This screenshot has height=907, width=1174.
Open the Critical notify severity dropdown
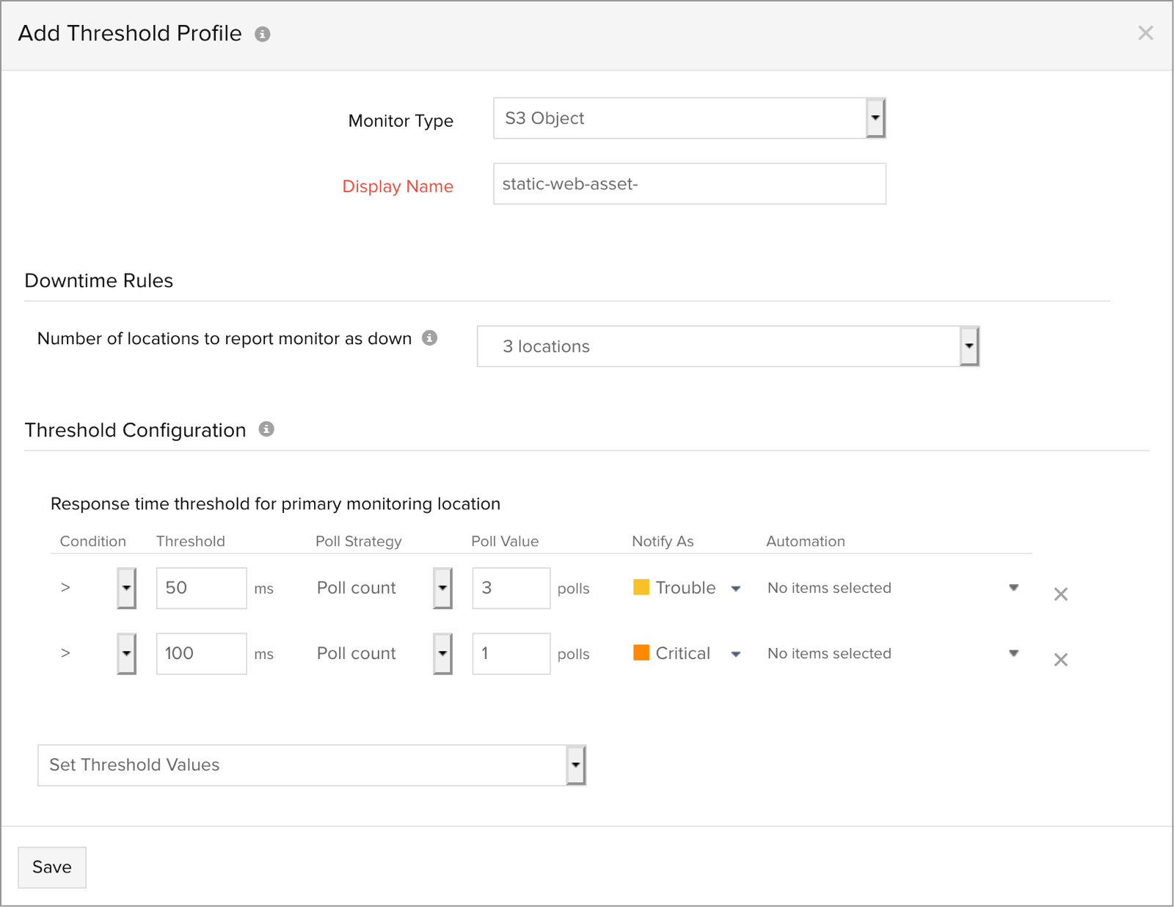click(x=736, y=654)
